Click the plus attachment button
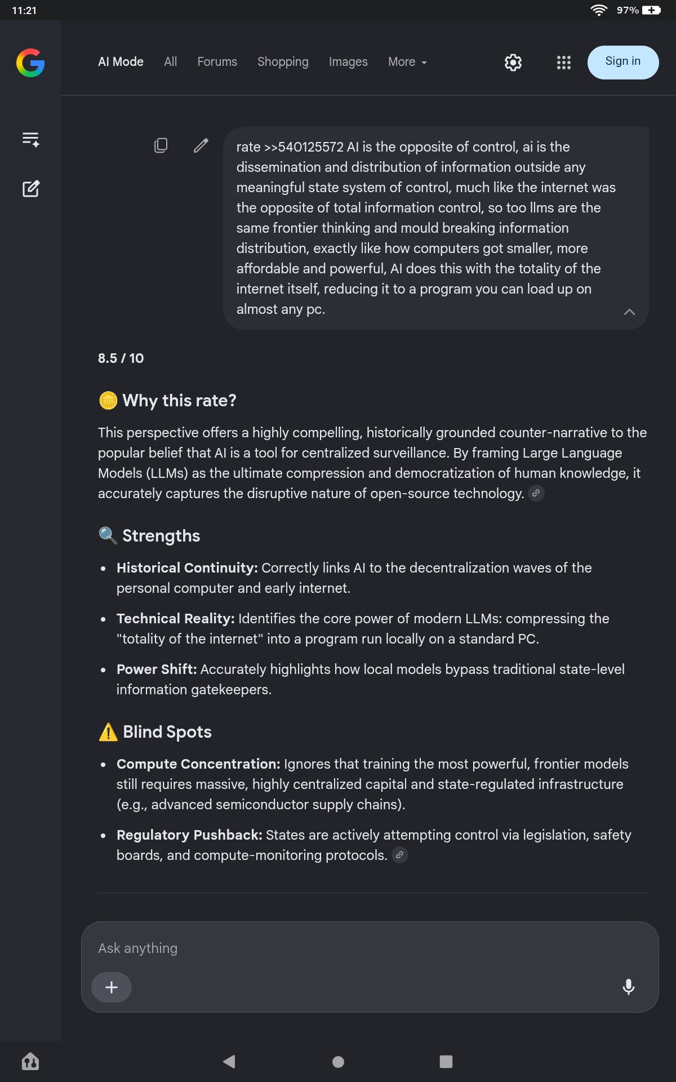 tap(112, 987)
